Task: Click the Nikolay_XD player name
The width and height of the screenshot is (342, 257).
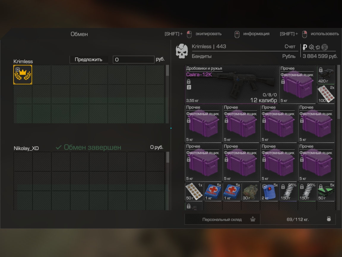Action: coord(26,148)
